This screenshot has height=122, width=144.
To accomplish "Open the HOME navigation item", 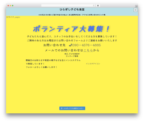I will 40,15.
